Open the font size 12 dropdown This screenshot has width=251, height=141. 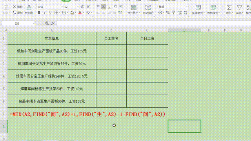click(78, 7)
